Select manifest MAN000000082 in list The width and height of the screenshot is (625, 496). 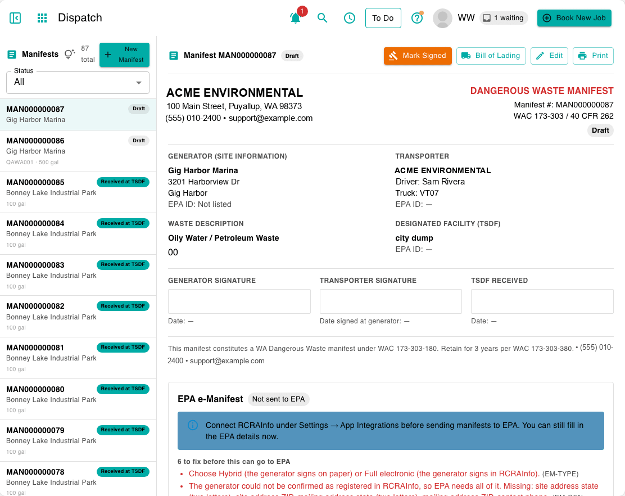coord(78,317)
